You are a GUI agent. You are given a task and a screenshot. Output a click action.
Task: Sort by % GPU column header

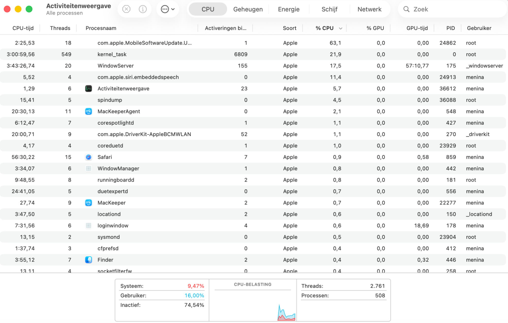[375, 28]
